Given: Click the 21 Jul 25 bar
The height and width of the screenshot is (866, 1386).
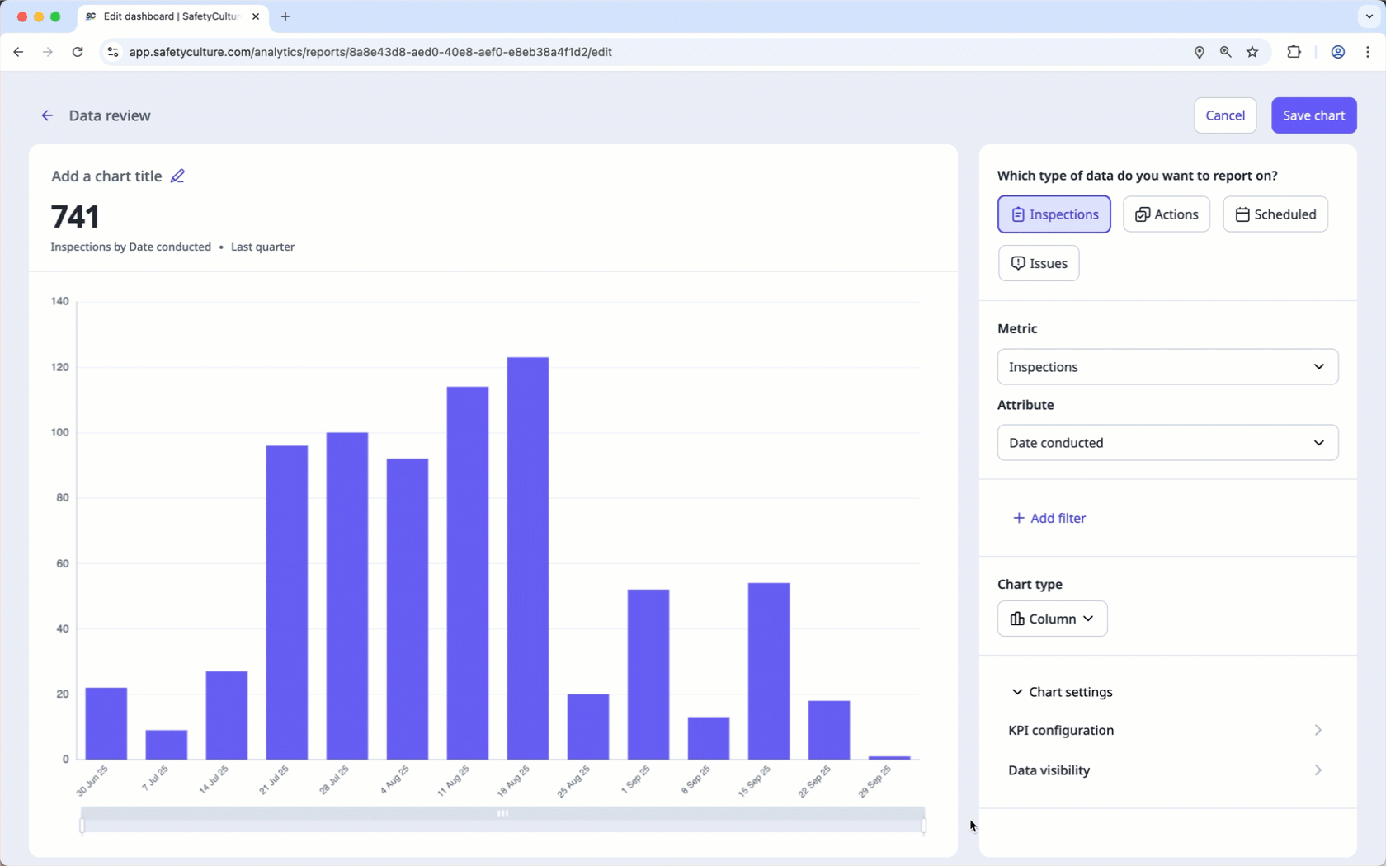Looking at the screenshot, I should click(x=287, y=603).
